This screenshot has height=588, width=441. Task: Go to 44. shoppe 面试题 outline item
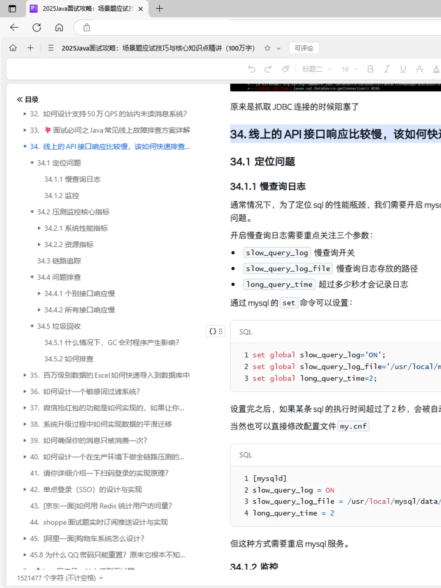[99, 522]
